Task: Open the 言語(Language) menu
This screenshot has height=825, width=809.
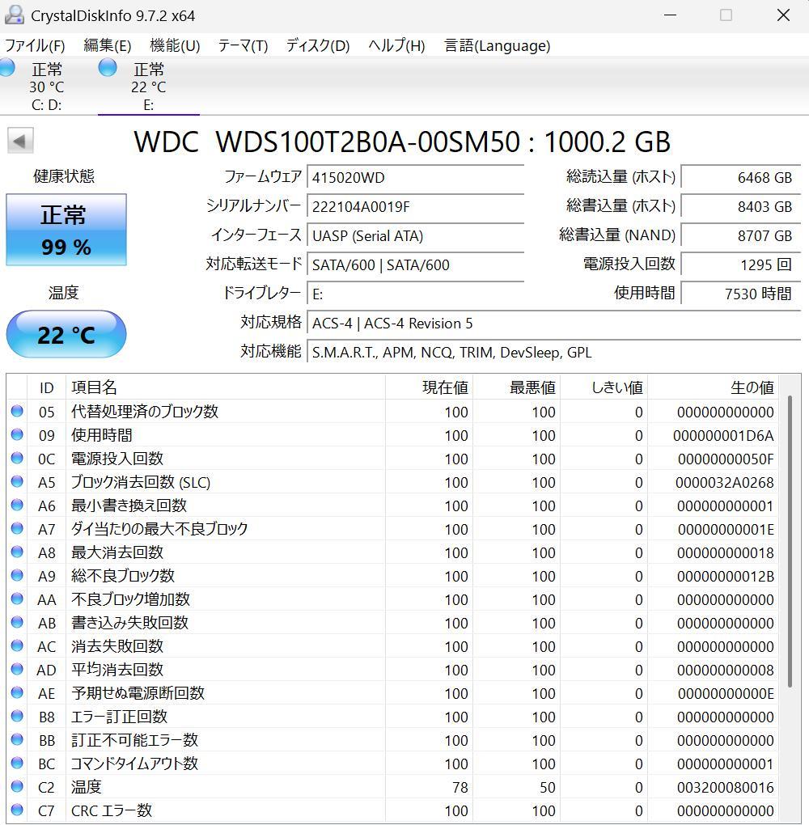Action: (x=496, y=46)
